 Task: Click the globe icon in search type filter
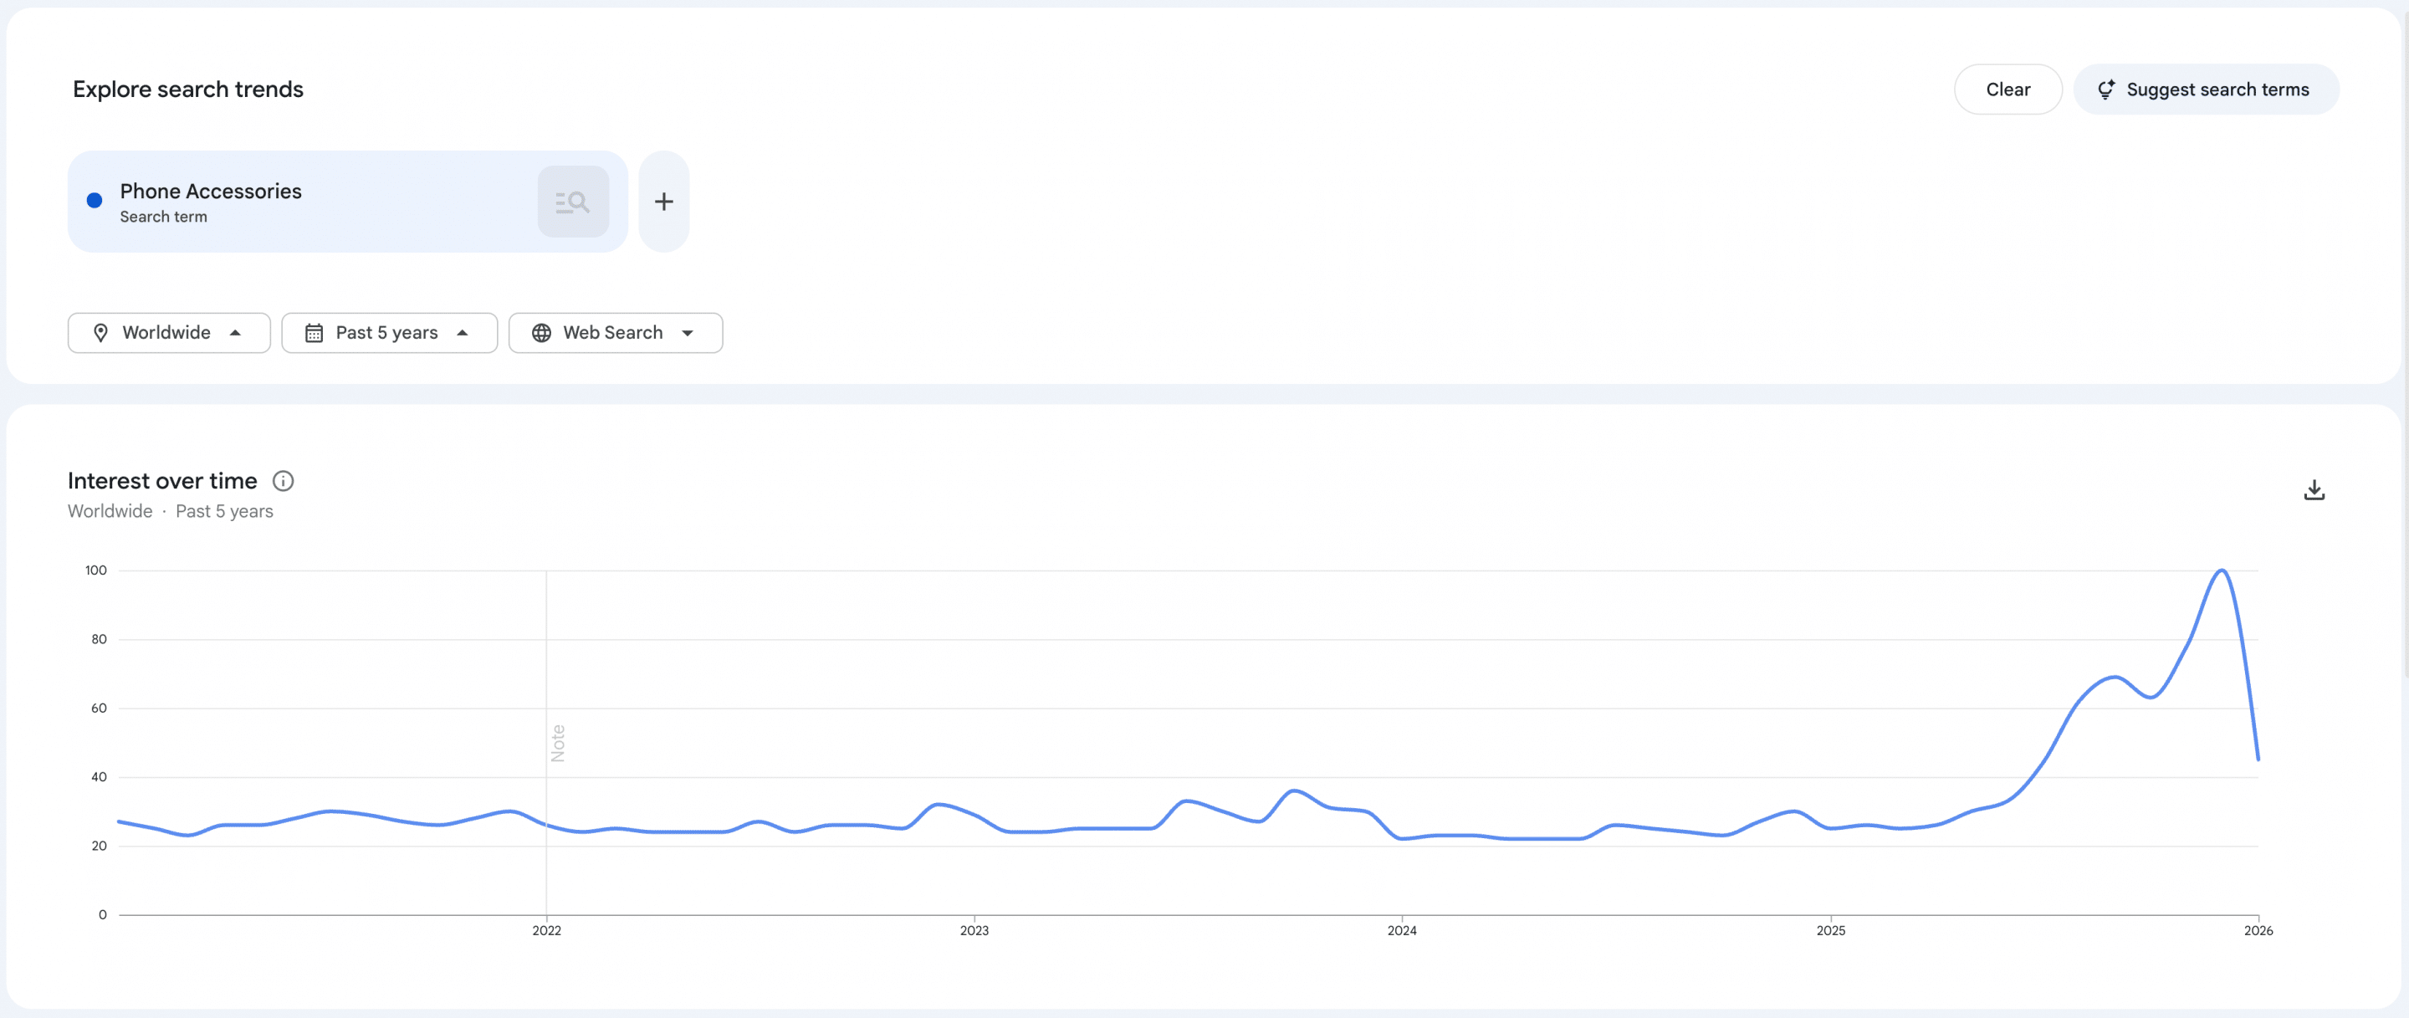[x=541, y=333]
